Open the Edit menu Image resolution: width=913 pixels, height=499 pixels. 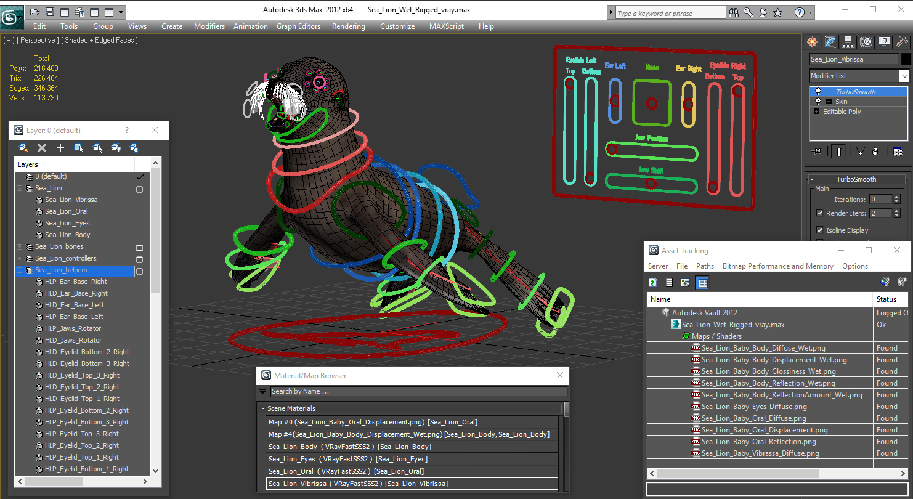click(39, 26)
